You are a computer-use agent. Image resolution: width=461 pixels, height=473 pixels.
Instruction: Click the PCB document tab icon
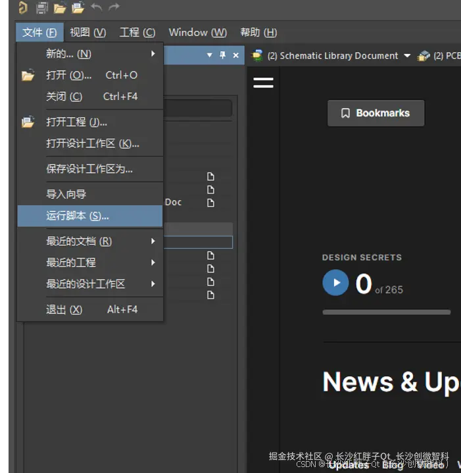click(x=424, y=56)
